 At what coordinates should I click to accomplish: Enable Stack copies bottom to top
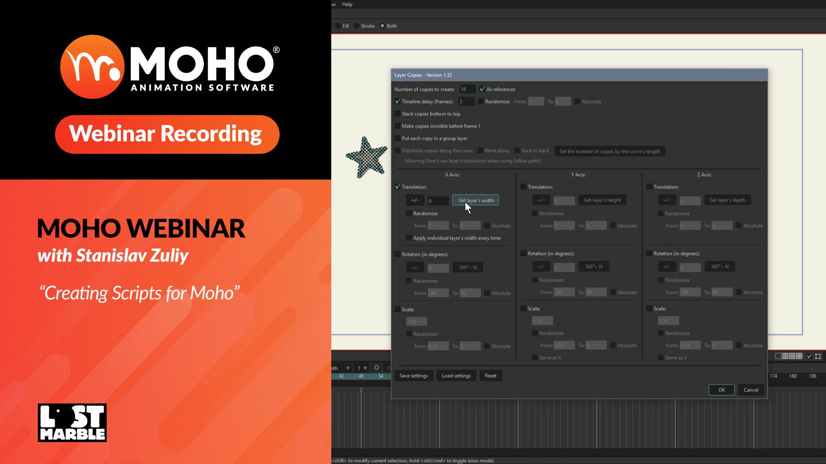(x=398, y=114)
